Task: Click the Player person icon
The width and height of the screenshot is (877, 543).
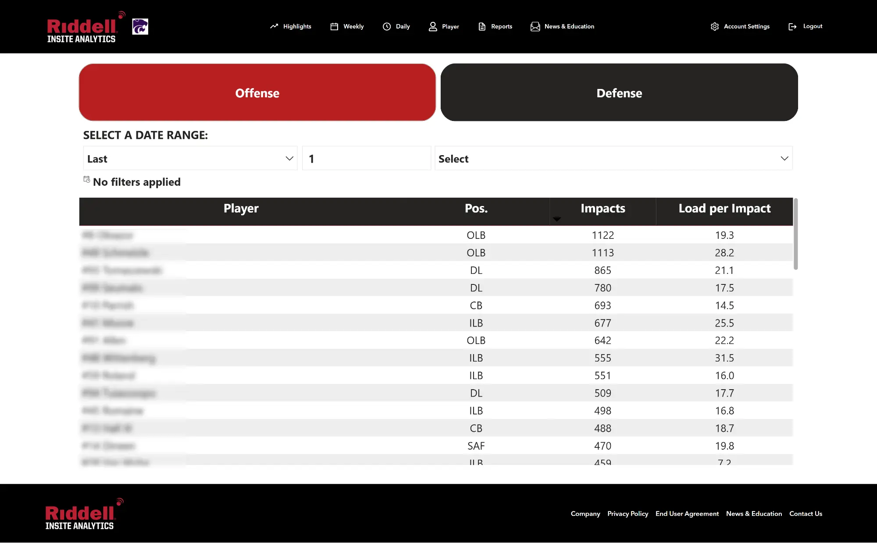Action: (433, 26)
